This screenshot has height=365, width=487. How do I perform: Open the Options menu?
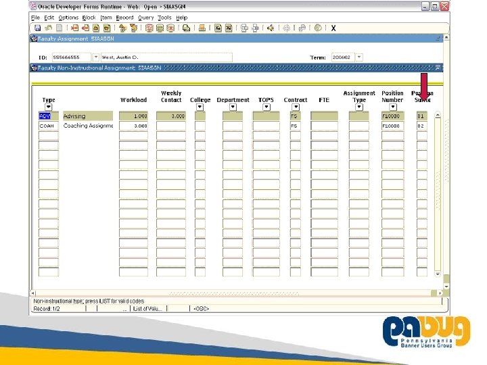[68, 18]
